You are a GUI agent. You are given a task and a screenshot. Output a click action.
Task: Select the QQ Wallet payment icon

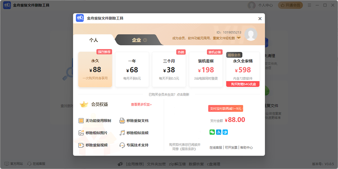coord(225,132)
